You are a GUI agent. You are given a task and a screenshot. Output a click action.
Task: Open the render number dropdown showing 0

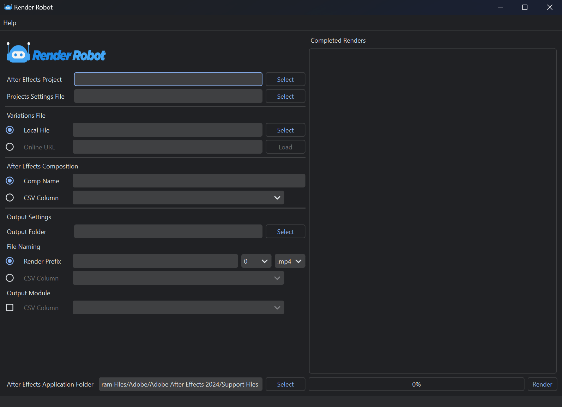click(256, 261)
